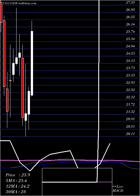Select the 23.73 price axis label

click(130, 68)
